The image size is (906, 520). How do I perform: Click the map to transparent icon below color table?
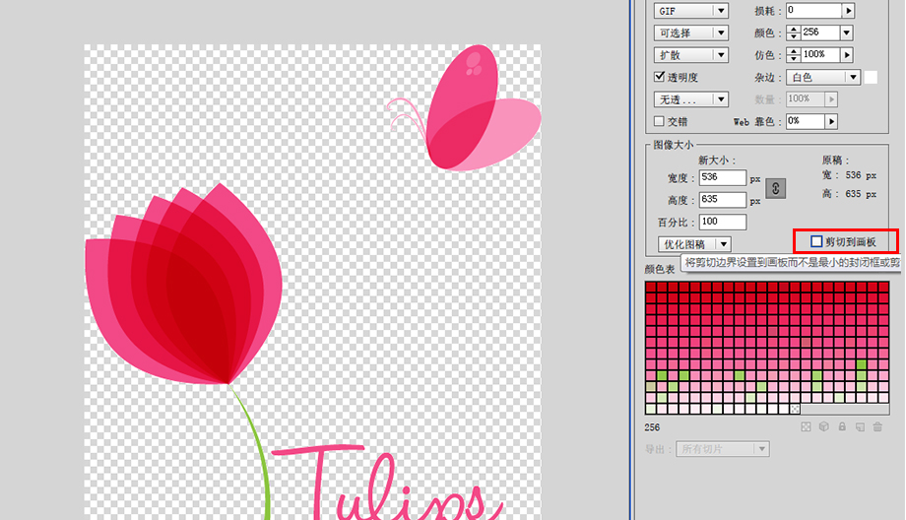coord(807,426)
